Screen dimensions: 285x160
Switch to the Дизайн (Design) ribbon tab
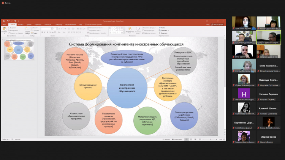point(29,24)
